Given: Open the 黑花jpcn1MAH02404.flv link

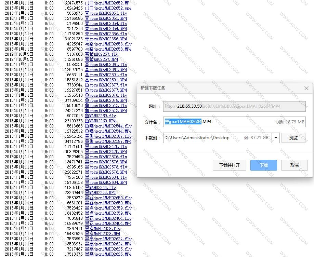Looking at the screenshot, I should tap(108, 218).
